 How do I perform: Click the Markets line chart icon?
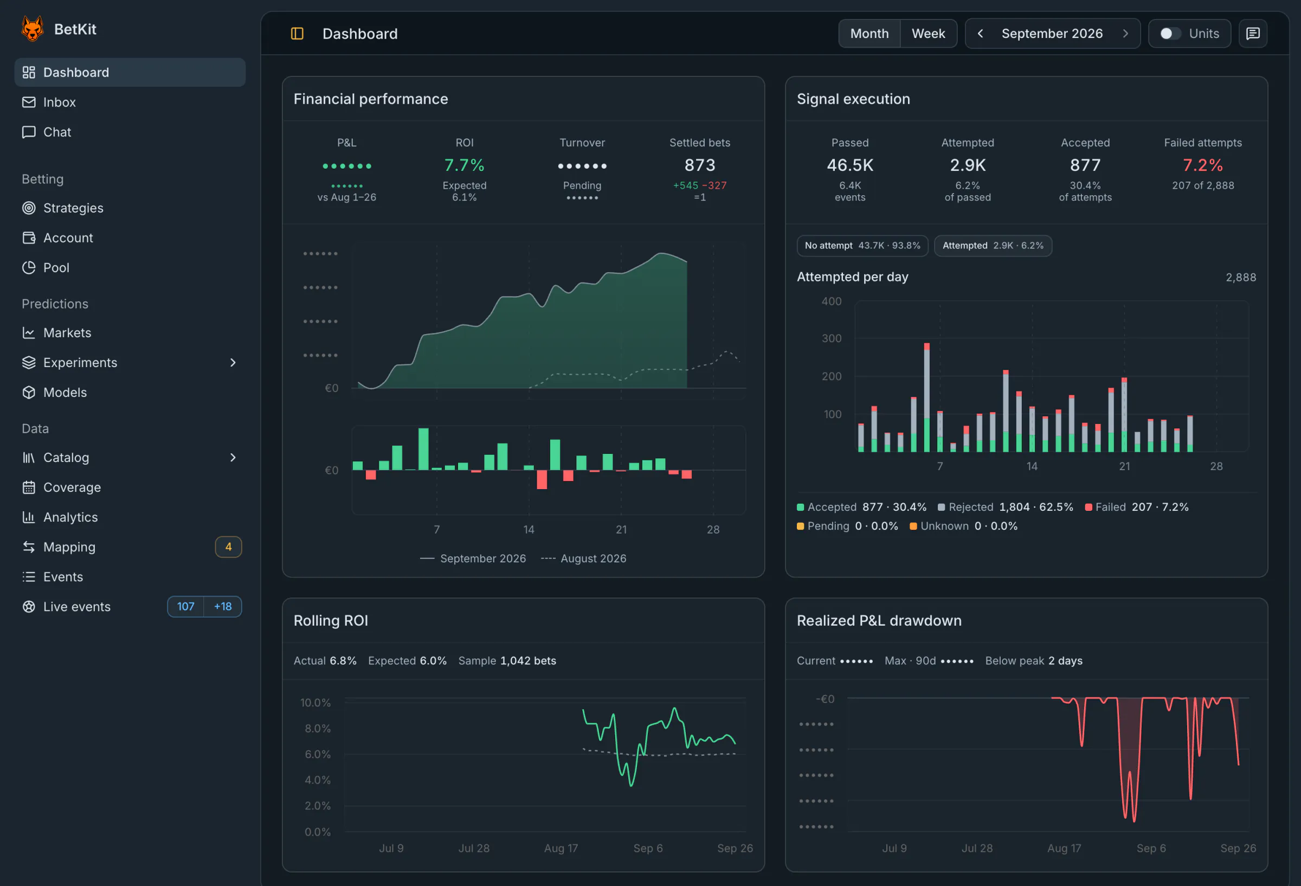click(x=29, y=333)
